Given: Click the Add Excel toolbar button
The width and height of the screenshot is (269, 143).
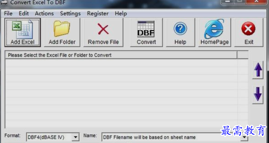Looking at the screenshot, I should pyautogui.click(x=23, y=32).
